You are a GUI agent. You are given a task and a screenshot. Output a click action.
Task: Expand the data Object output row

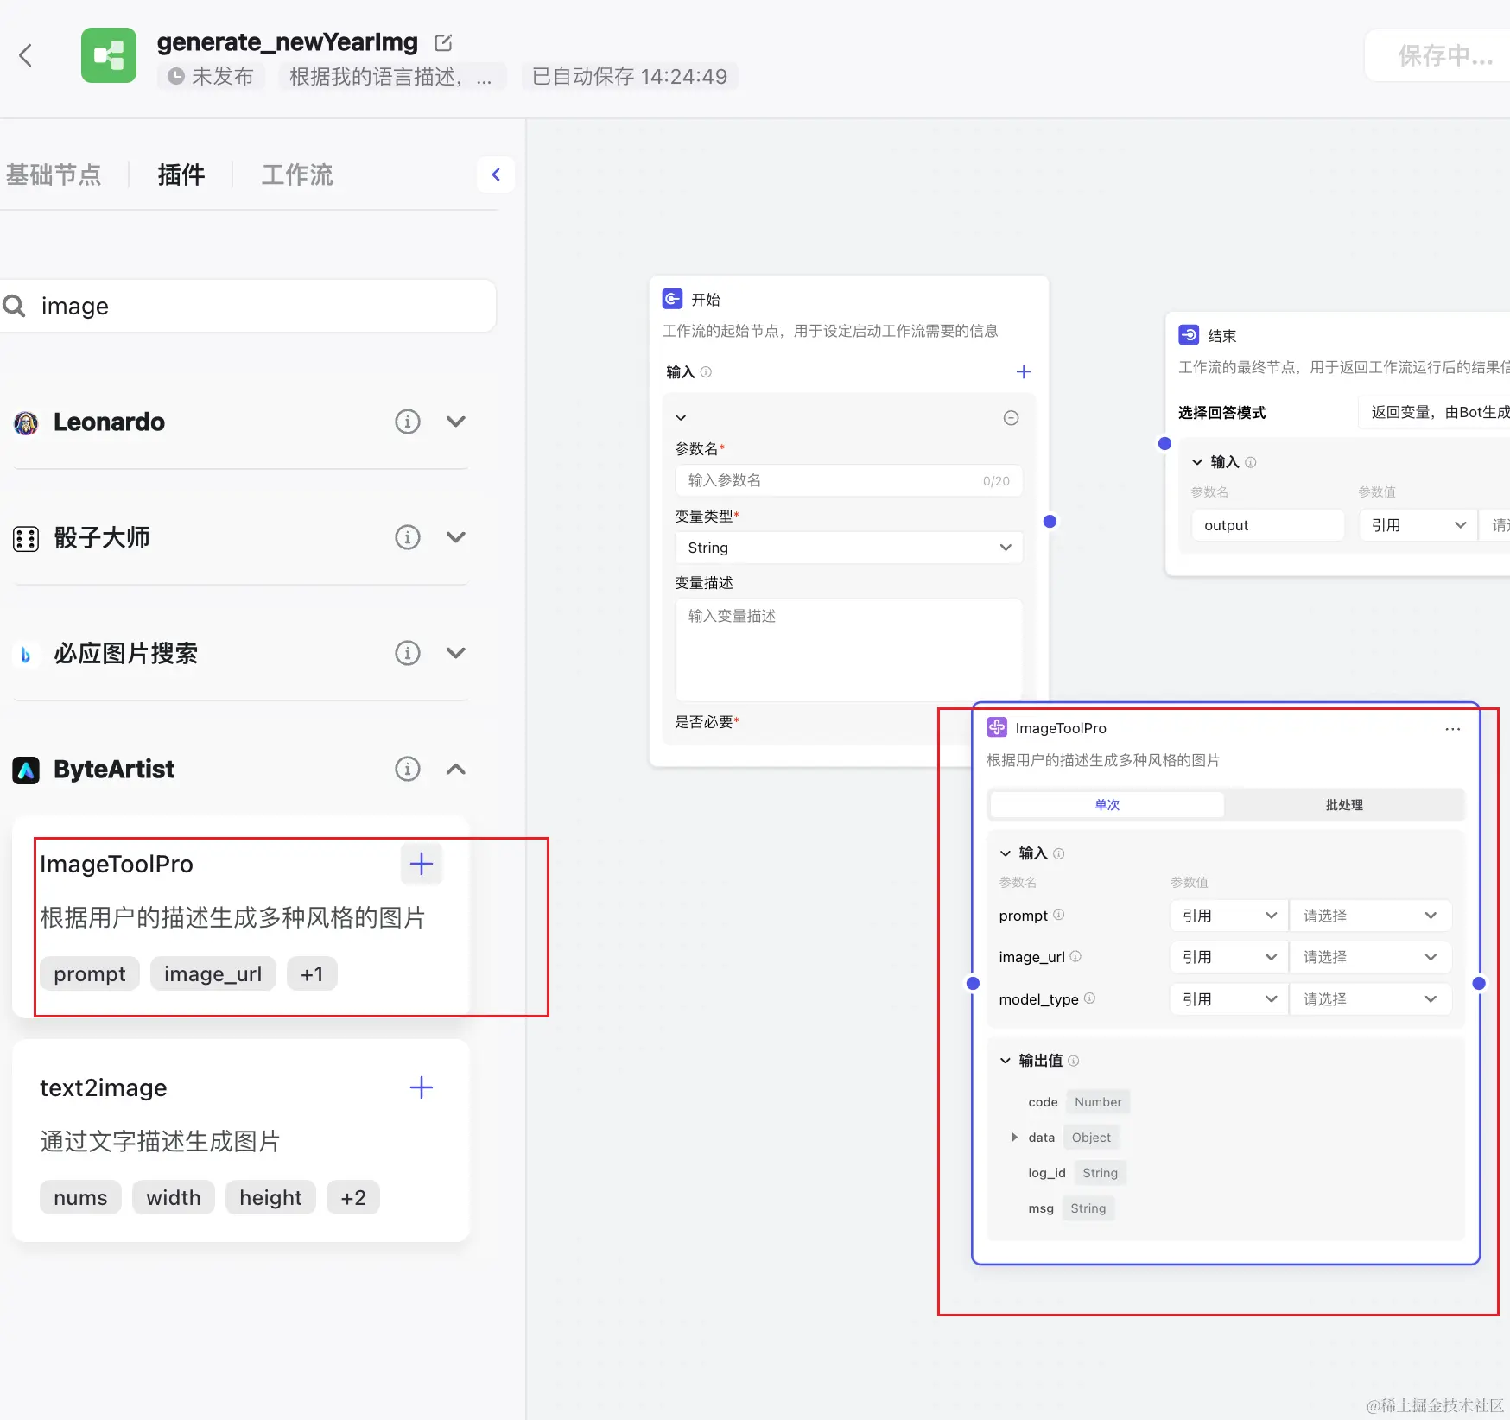(1014, 1138)
